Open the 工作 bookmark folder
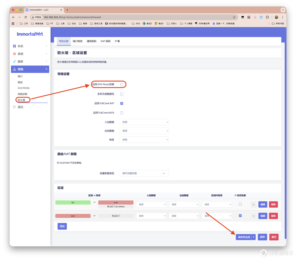The height and width of the screenshot is (259, 296). [x=24, y=24]
